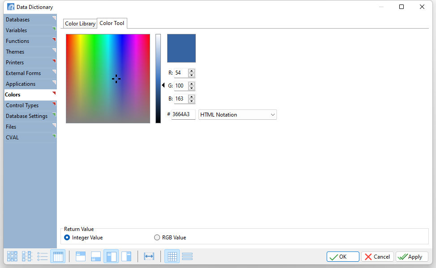The height and width of the screenshot is (268, 436).
Task: Open the Control Types section
Action: coord(30,105)
